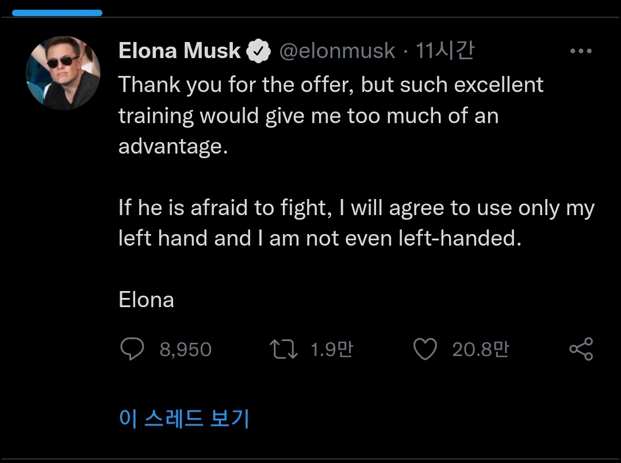Retweet using the arrows icon

pos(283,349)
